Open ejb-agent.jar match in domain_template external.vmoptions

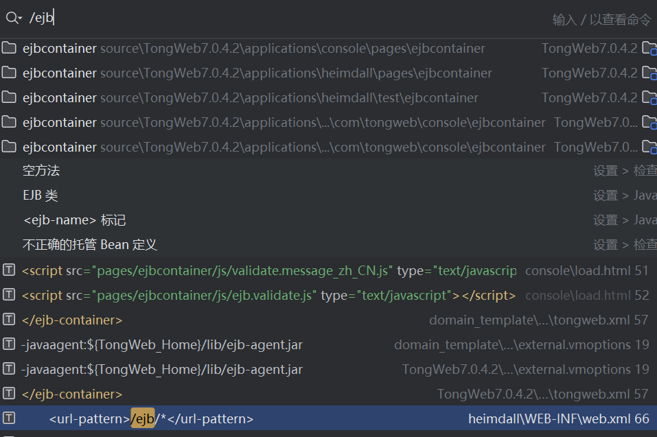tap(162, 344)
